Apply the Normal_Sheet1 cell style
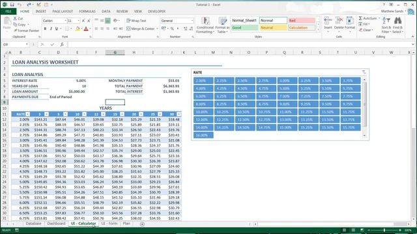 tap(244, 20)
